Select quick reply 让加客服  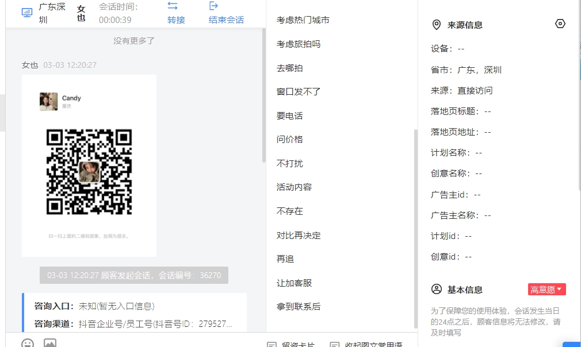[x=294, y=283]
